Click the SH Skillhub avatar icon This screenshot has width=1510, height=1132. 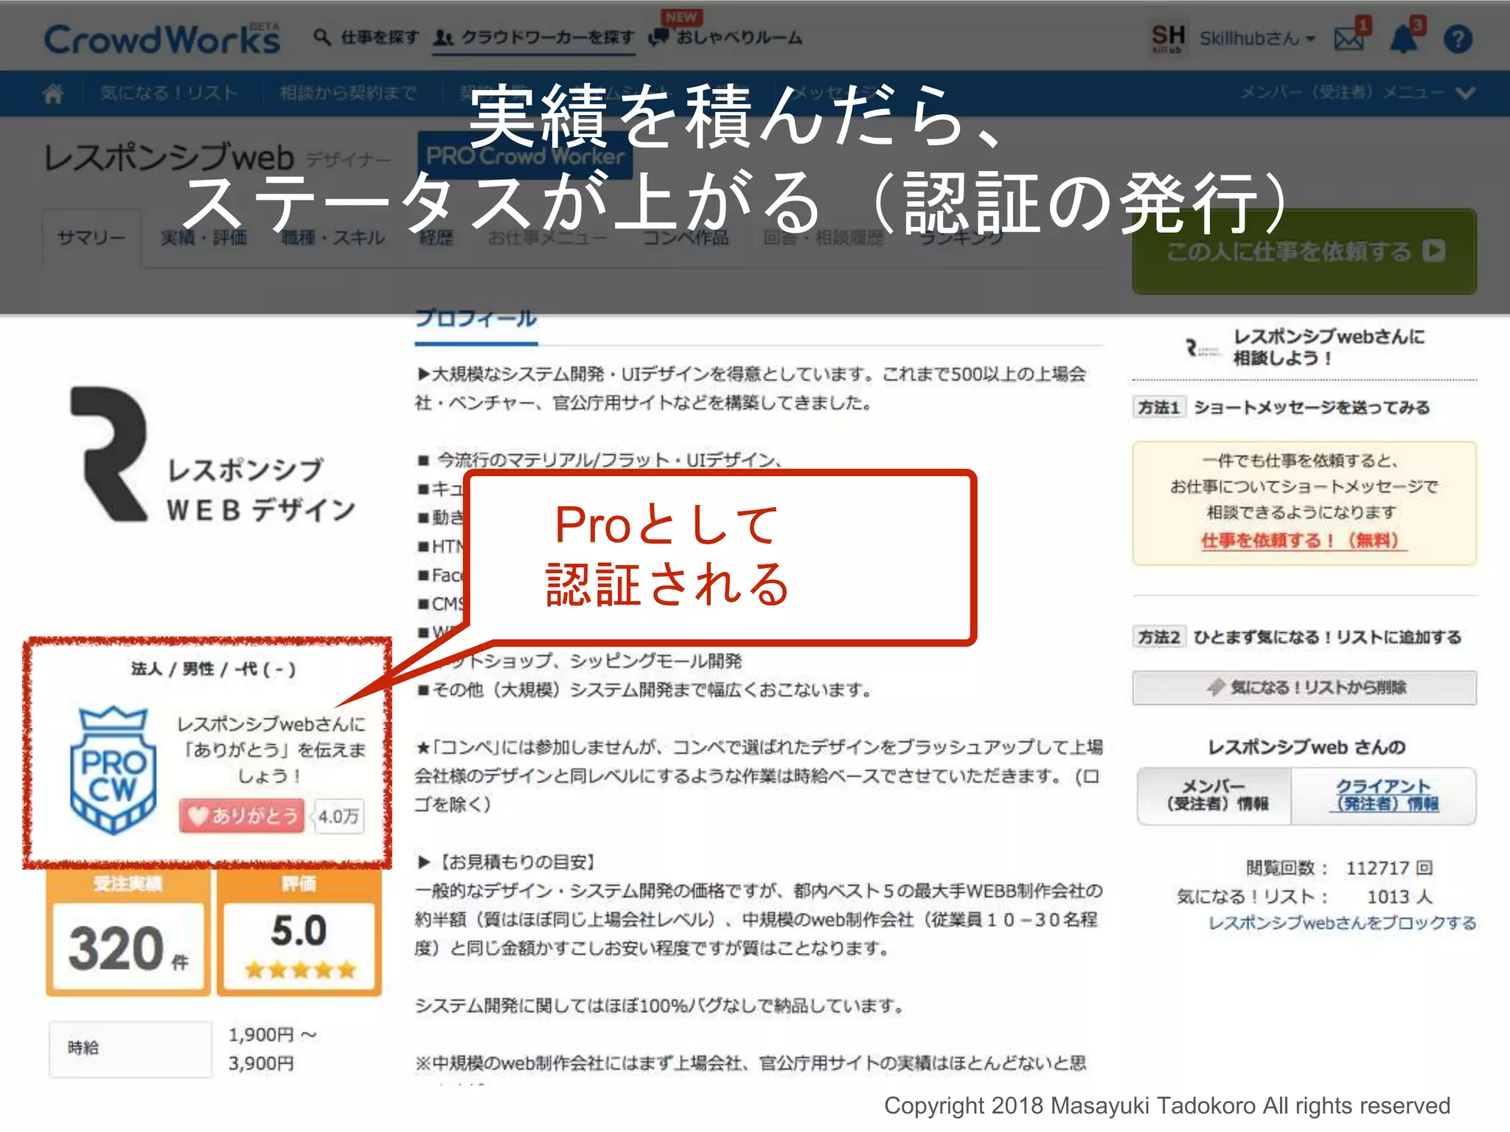coord(1168,38)
